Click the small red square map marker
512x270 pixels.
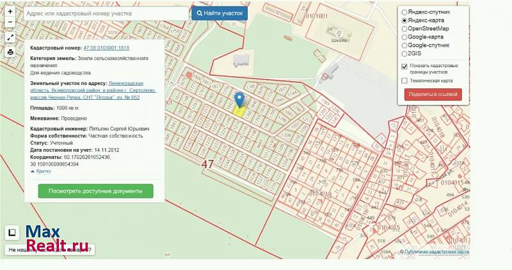[x=189, y=74]
